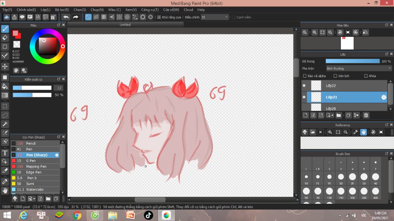Select the Watercolor brush
Image resolution: width=394 pixels, height=221 pixels.
click(x=35, y=190)
